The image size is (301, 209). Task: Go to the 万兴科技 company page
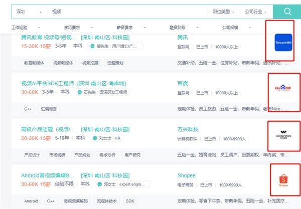(188, 129)
